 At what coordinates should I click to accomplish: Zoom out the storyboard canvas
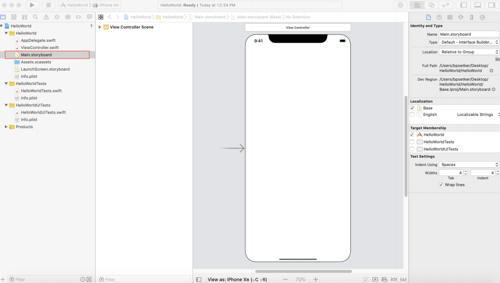(286, 279)
